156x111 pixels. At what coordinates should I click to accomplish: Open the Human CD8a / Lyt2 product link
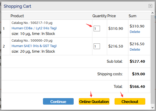[x=34, y=28]
